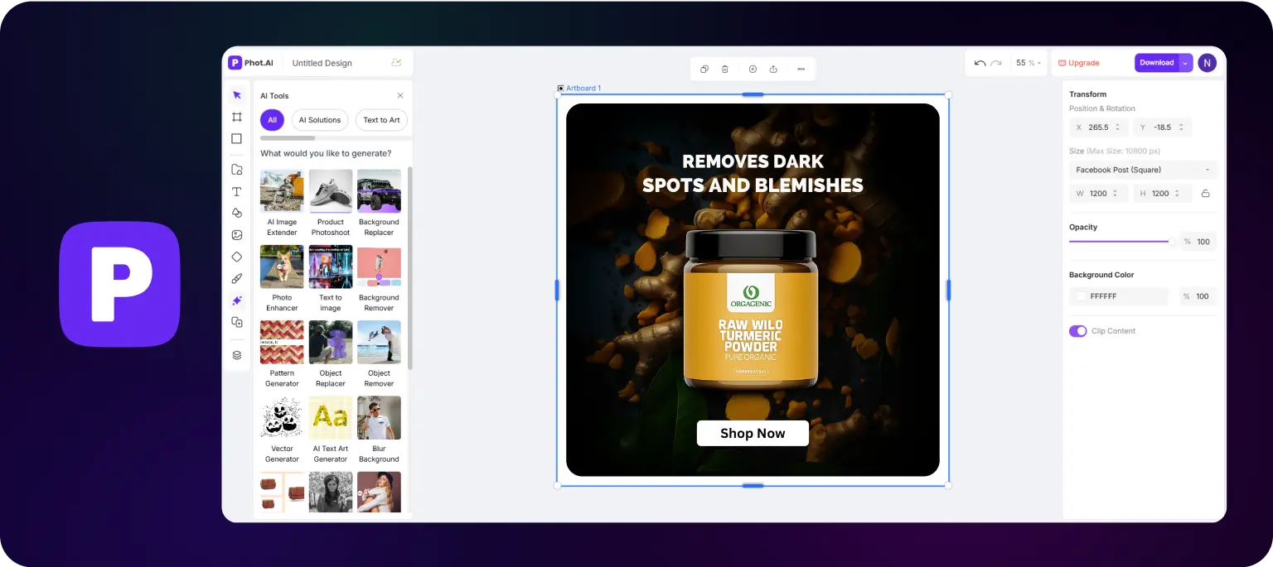1273x567 pixels.
Task: Select the REMOVES DARK SPOTS headline text
Action: tap(753, 173)
